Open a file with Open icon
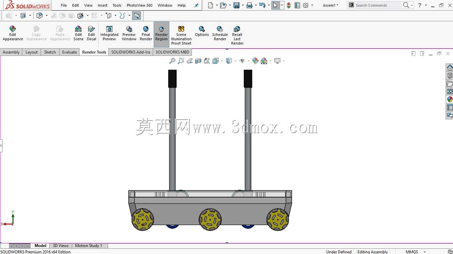This screenshot has width=453, height=254. [x=223, y=5]
